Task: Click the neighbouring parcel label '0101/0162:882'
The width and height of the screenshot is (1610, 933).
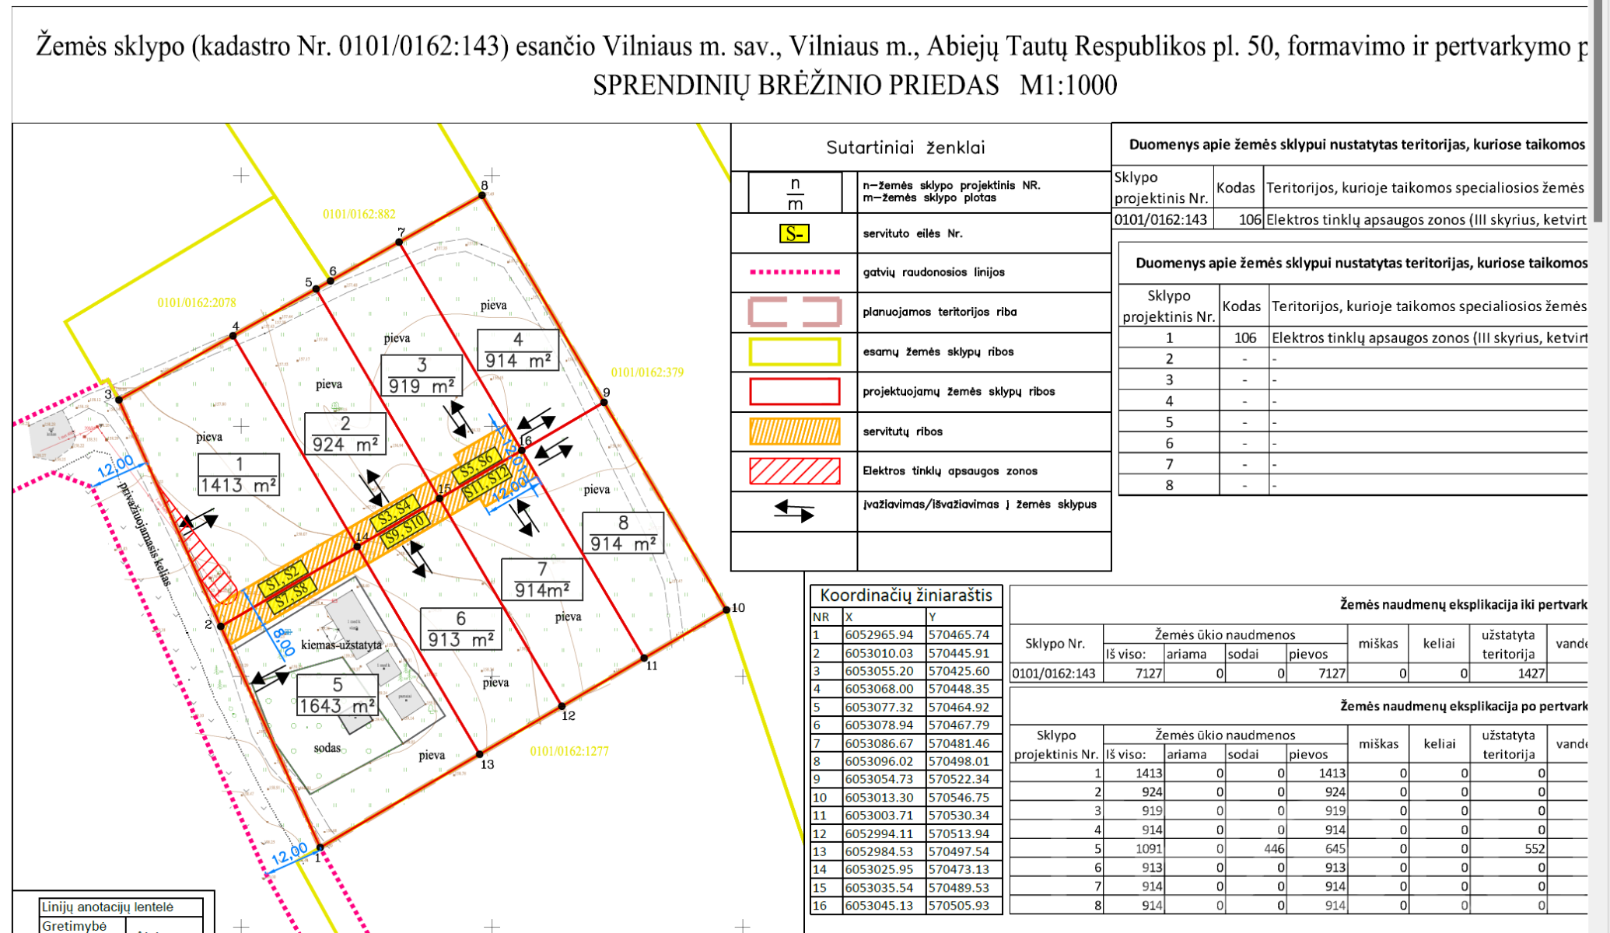Action: point(359,214)
